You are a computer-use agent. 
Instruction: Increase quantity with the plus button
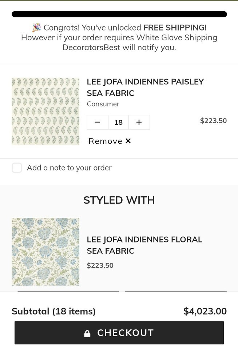point(139,123)
